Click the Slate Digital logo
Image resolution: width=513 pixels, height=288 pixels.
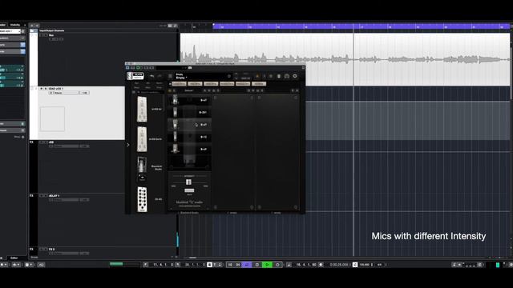135,76
